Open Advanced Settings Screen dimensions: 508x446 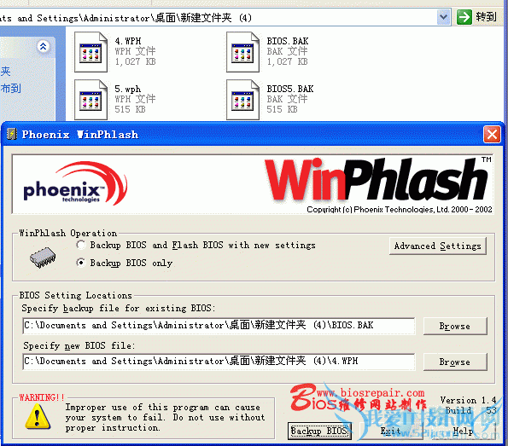point(437,246)
